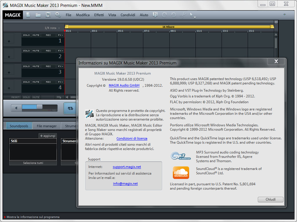This screenshot has width=297, height=222.
Task: Select the mouse pointer tool
Action: click(x=191, y=15)
